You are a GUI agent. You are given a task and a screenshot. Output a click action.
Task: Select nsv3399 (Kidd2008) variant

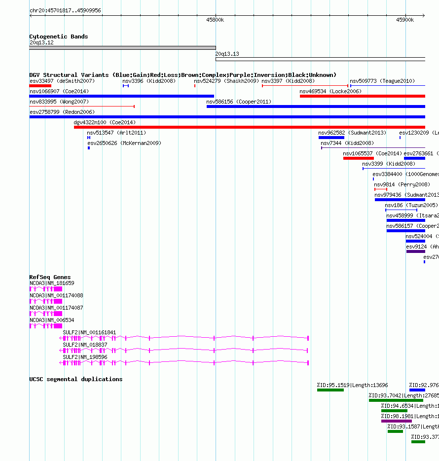click(x=394, y=169)
